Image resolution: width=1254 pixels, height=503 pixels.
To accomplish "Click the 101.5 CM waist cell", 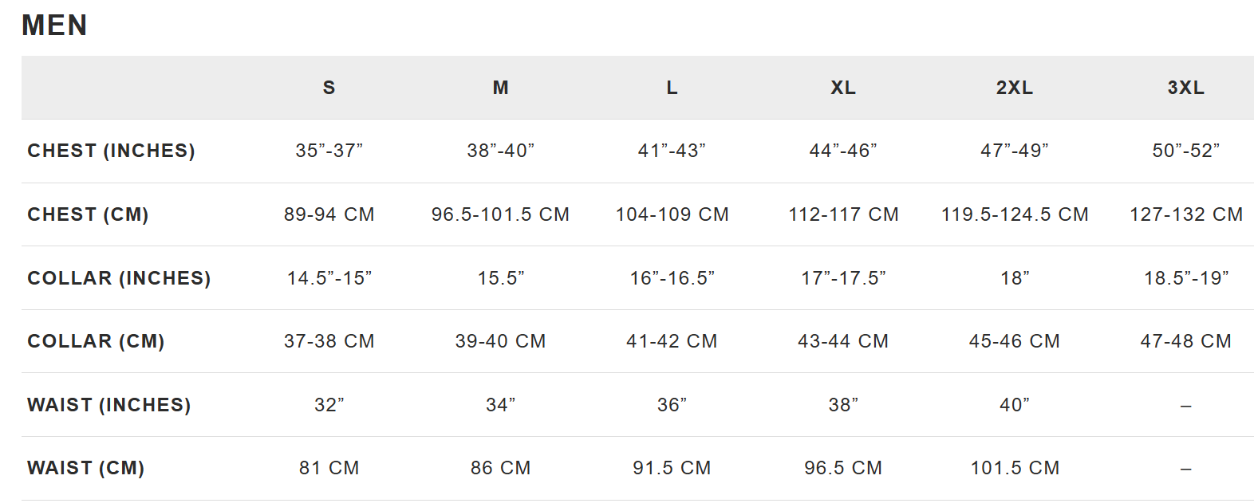I will pyautogui.click(x=1015, y=468).
